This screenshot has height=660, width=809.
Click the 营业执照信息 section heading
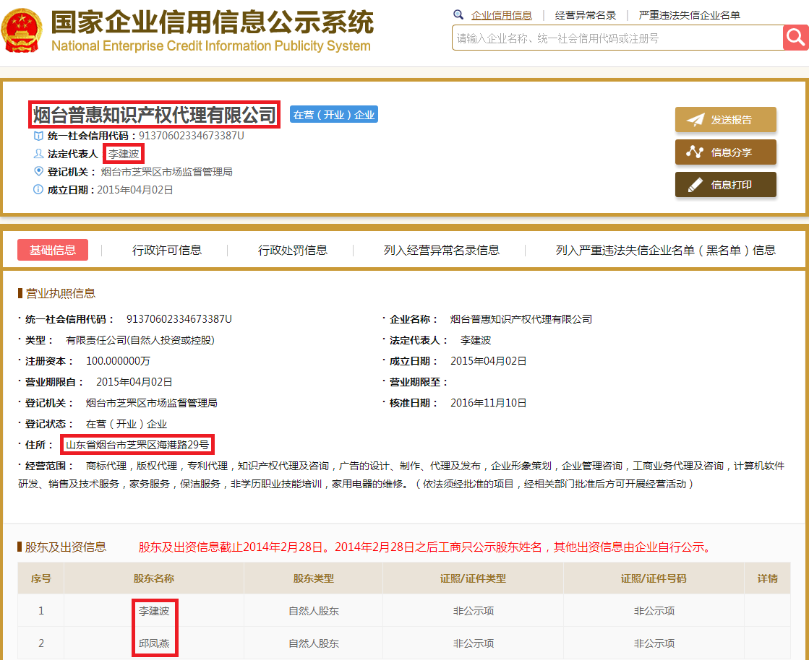coord(60,294)
